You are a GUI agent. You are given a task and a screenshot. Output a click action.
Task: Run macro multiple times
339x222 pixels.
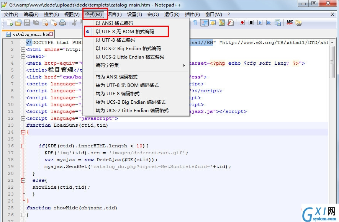269,23
